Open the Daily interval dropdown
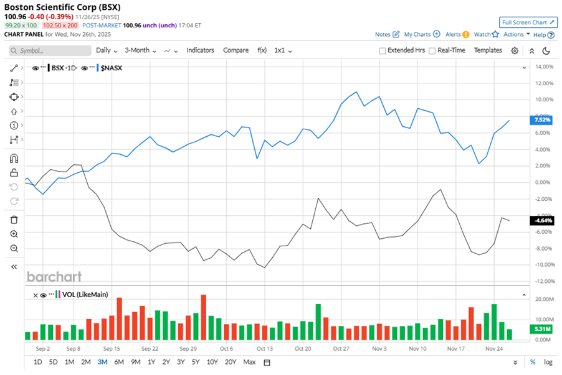The height and width of the screenshot is (375, 562). pos(107,50)
